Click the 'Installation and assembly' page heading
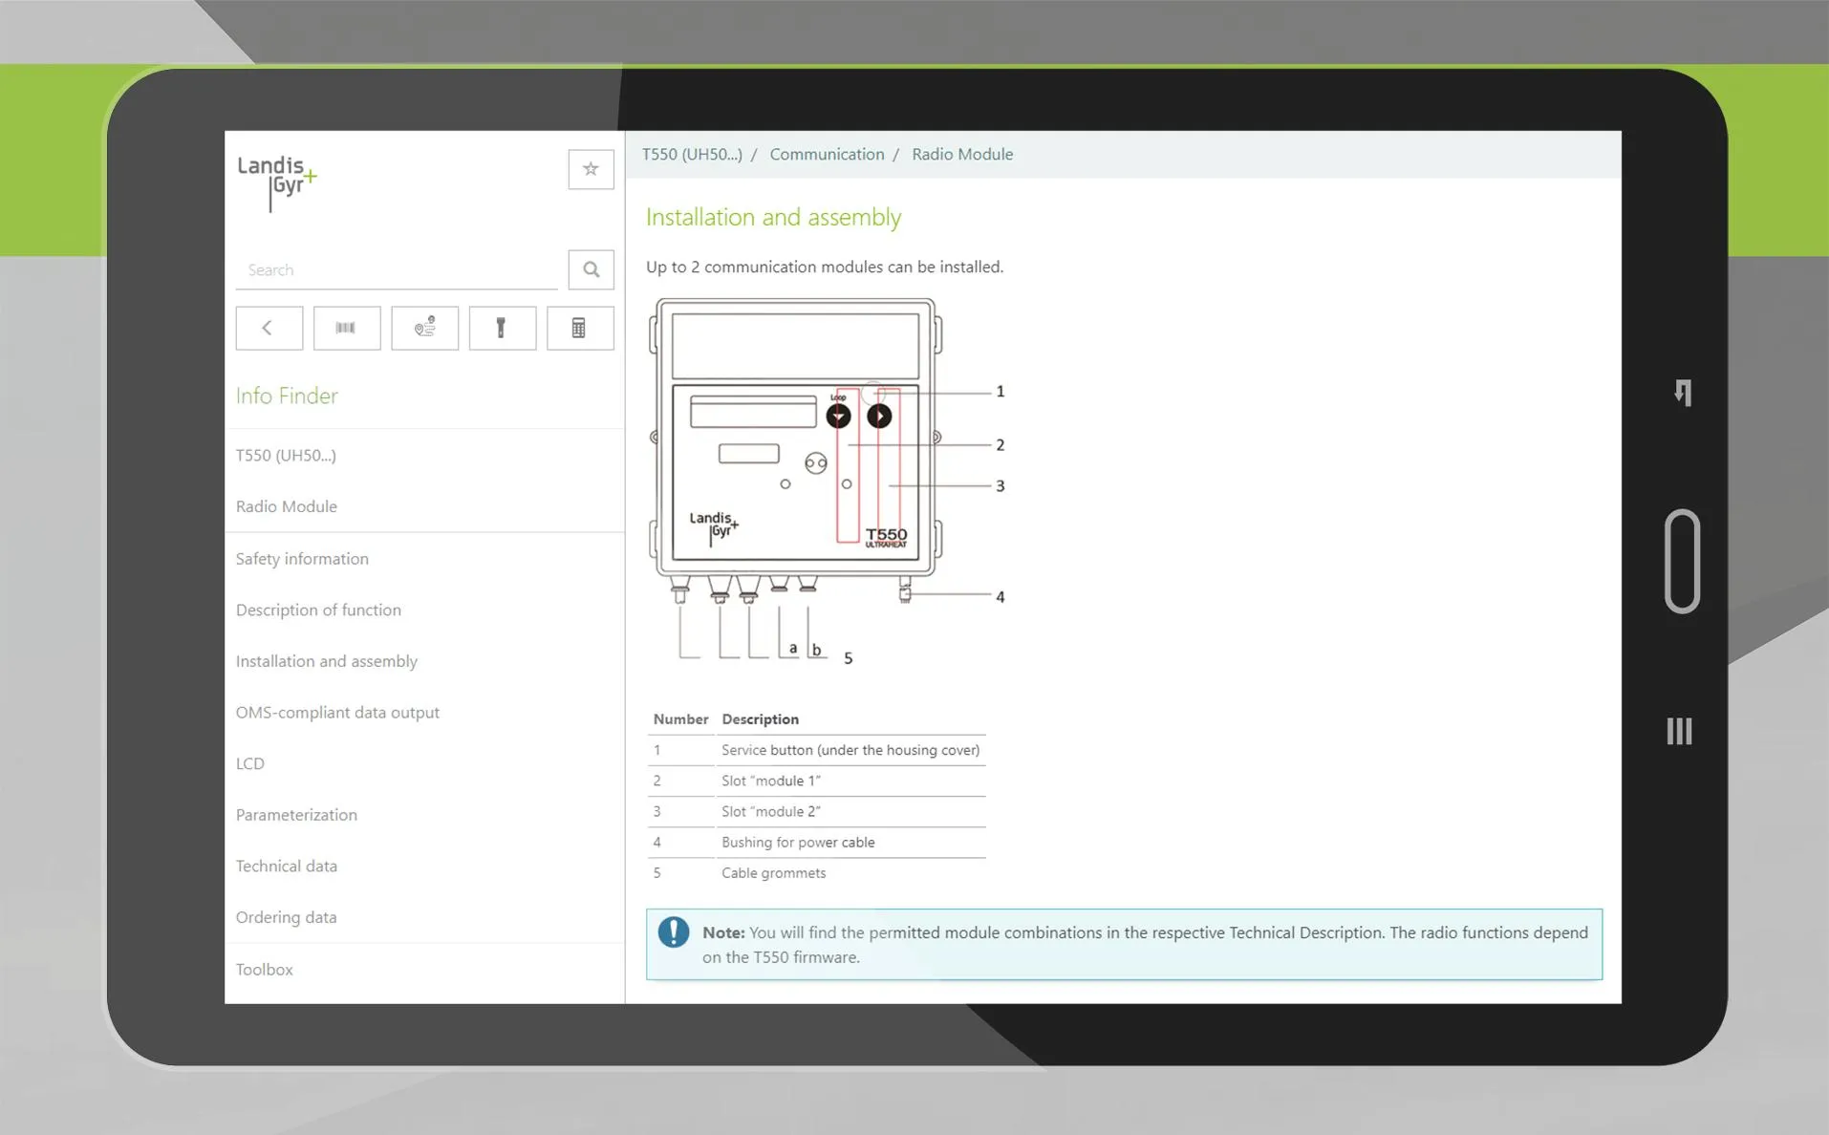The width and height of the screenshot is (1829, 1135). (x=773, y=218)
